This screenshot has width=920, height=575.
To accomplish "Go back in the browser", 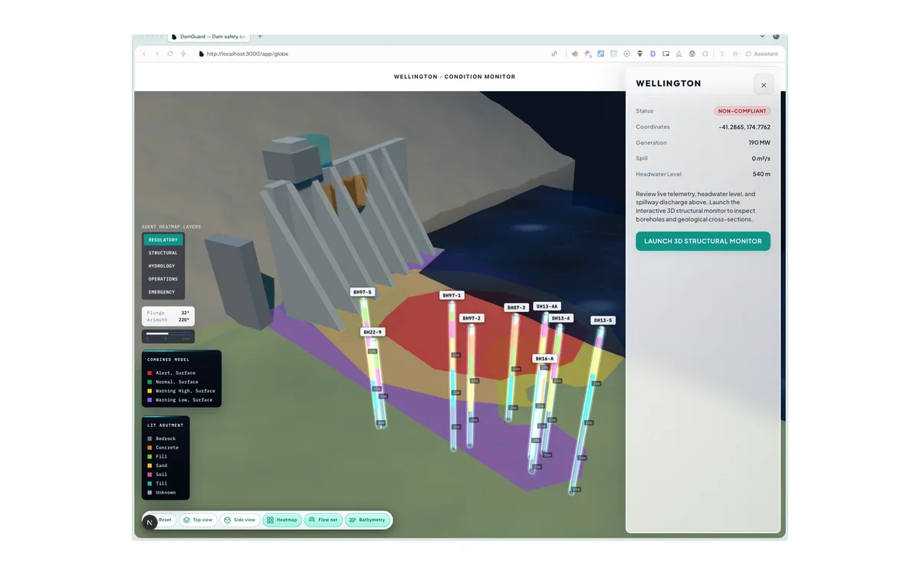I will tap(144, 54).
